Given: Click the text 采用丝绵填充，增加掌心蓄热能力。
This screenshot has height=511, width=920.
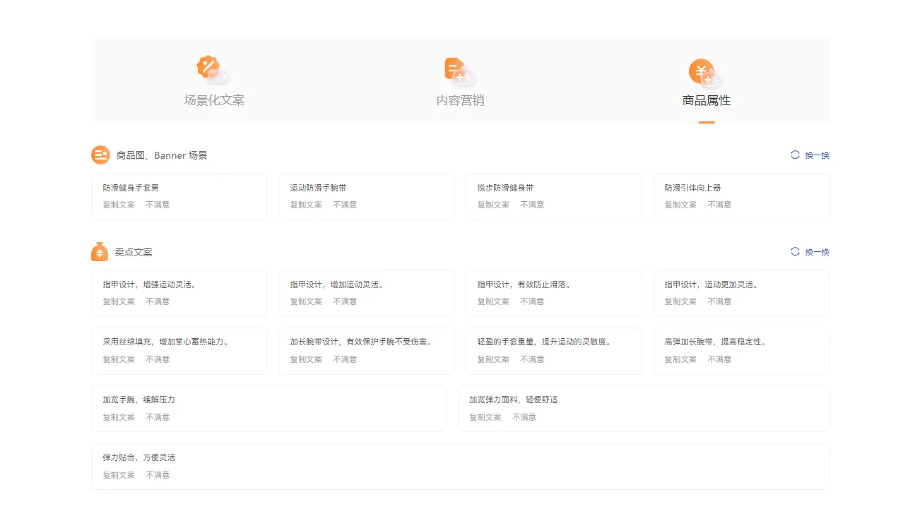Looking at the screenshot, I should coord(167,342).
